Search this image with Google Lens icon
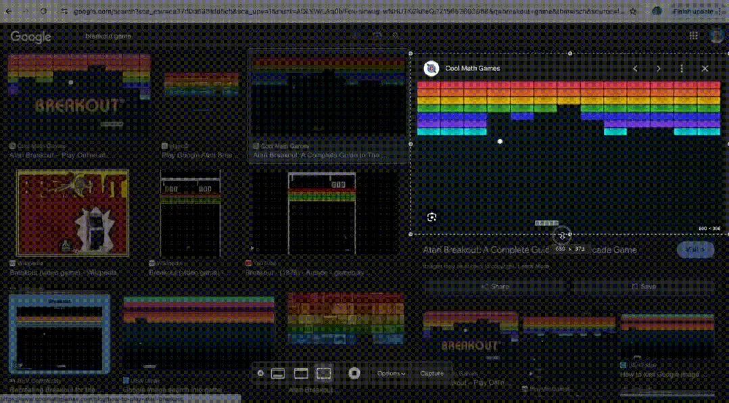The image size is (729, 403). tap(432, 217)
